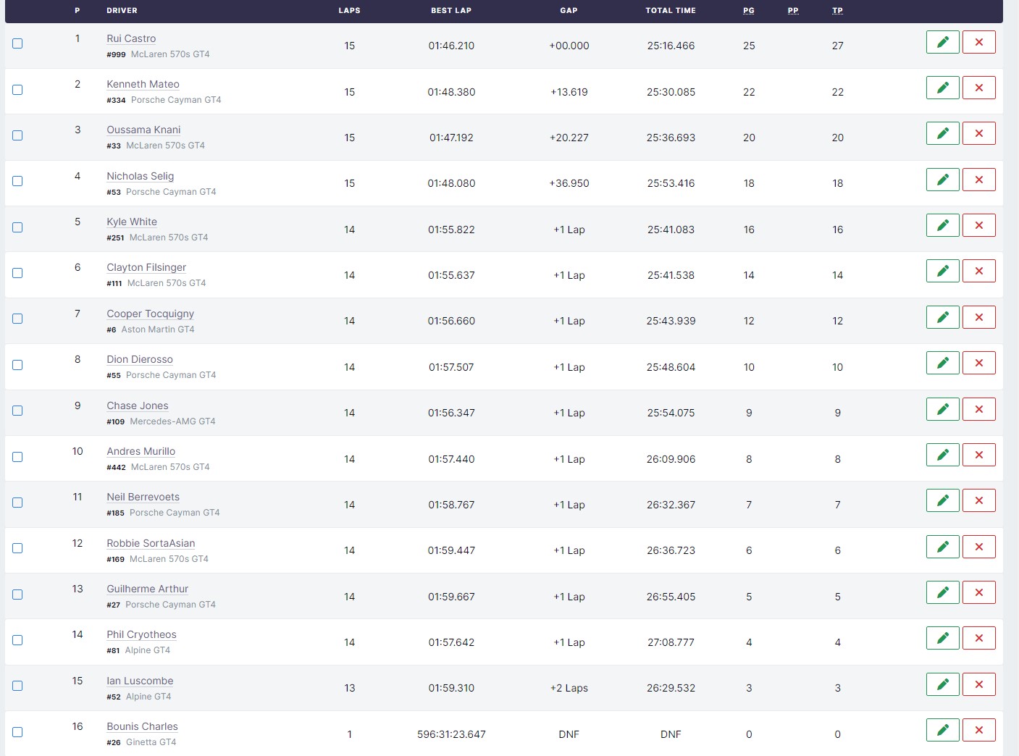Edit Phil Cryotheos's result entry

pyautogui.click(x=942, y=638)
